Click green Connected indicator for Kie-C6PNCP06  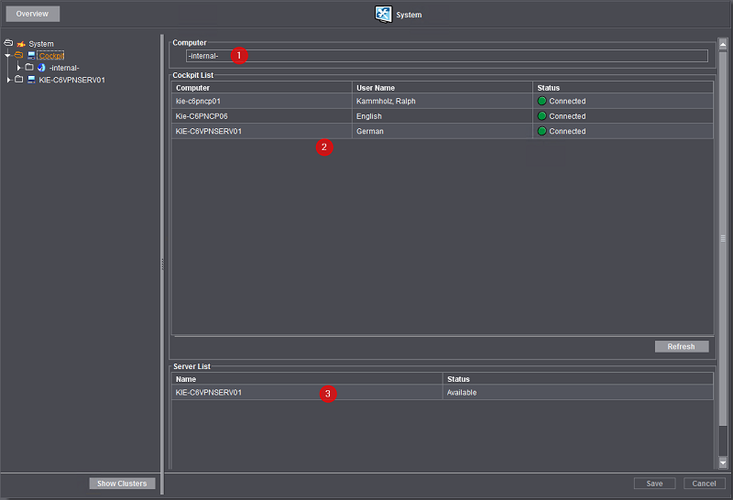click(x=542, y=116)
